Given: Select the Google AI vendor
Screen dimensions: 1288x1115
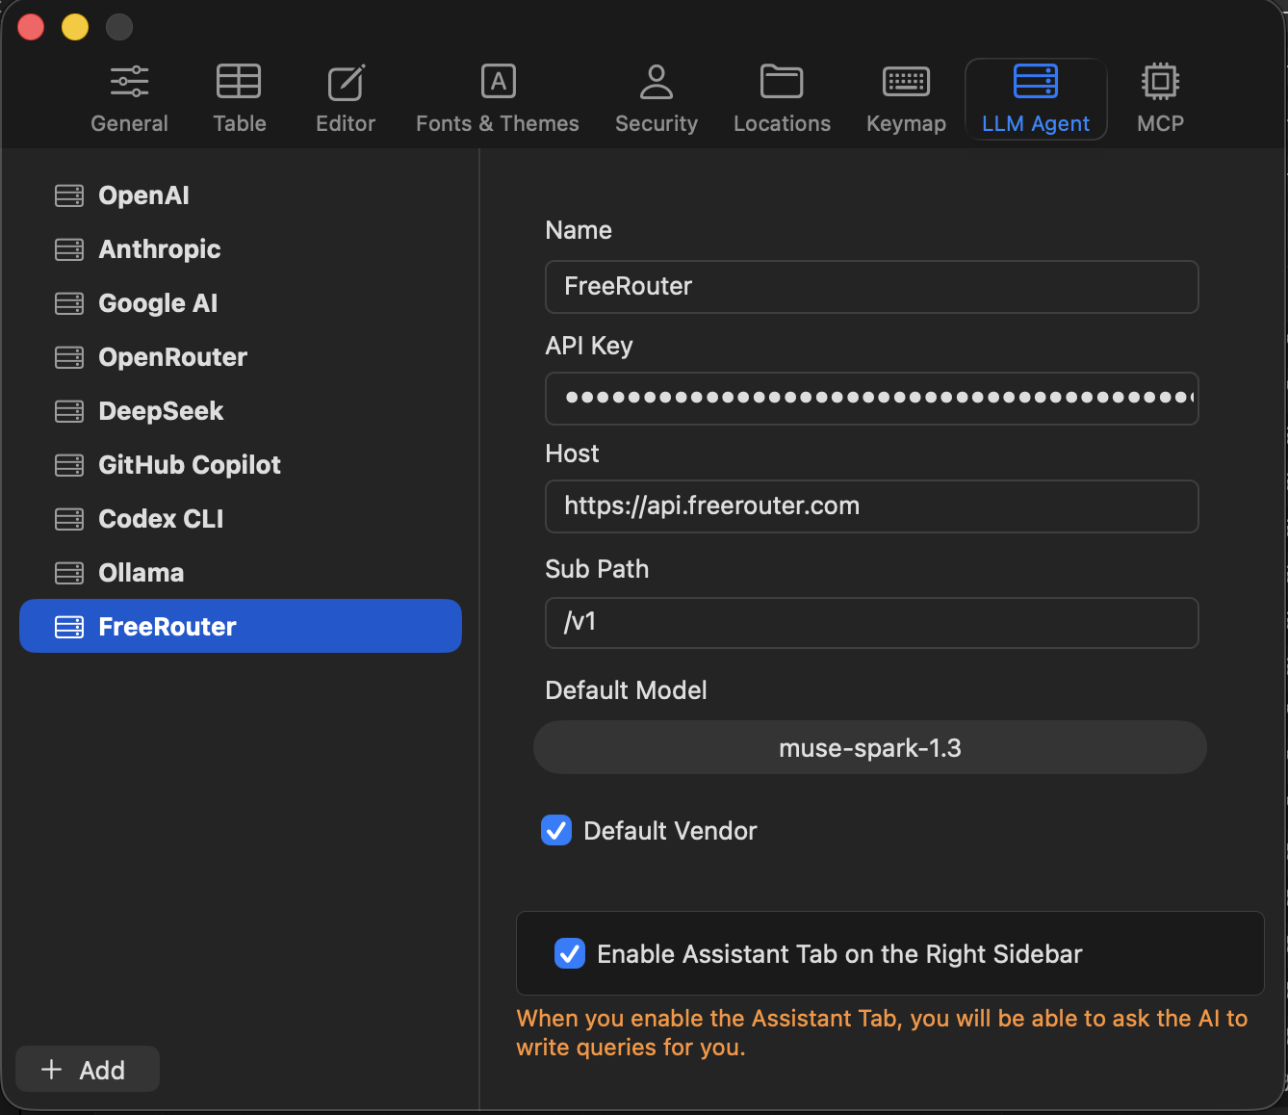Looking at the screenshot, I should coord(241,303).
